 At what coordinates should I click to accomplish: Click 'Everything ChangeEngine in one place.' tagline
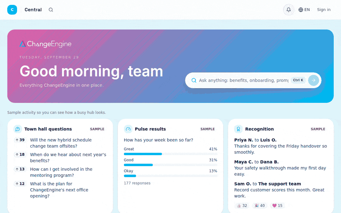pos(61,85)
